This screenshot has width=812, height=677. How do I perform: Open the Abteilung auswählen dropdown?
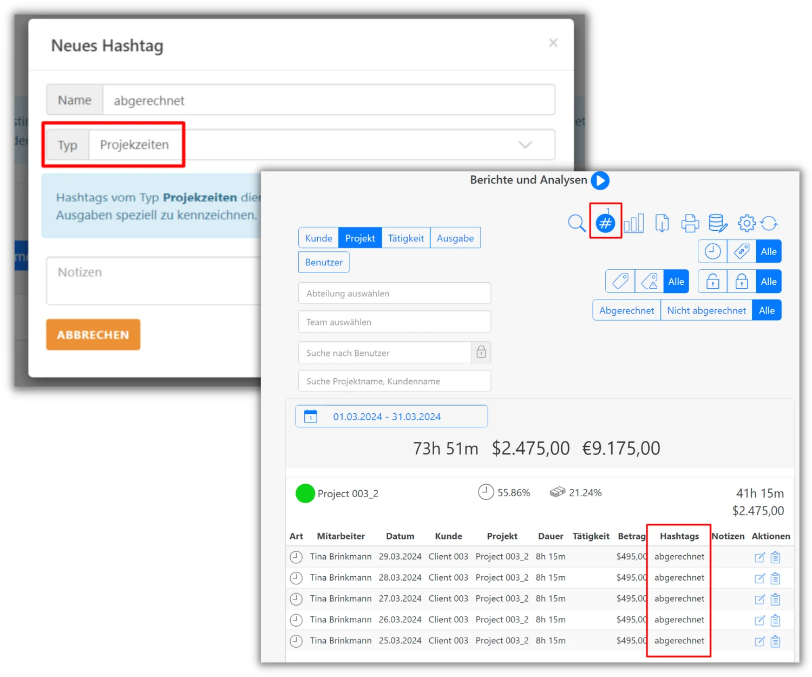(394, 294)
